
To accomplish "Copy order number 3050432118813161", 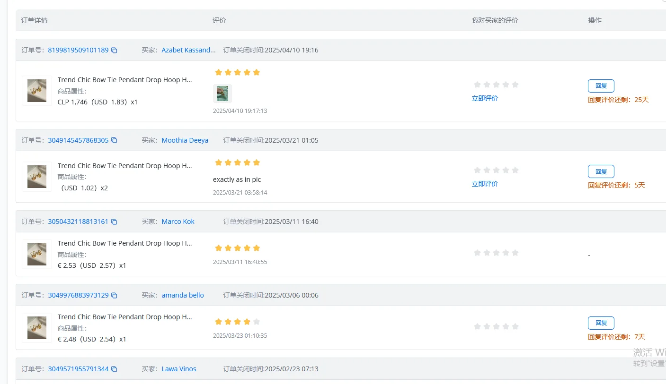I will 114,222.
